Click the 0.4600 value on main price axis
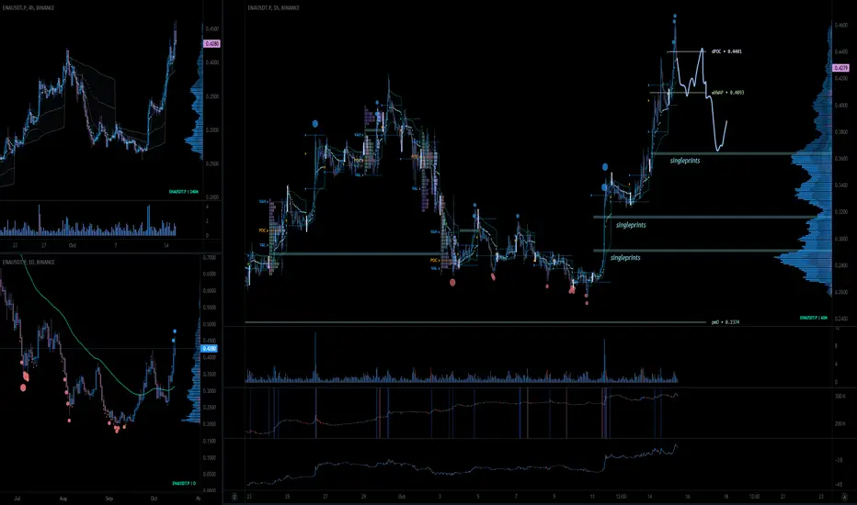Screen dimensions: 857x505 coord(840,25)
